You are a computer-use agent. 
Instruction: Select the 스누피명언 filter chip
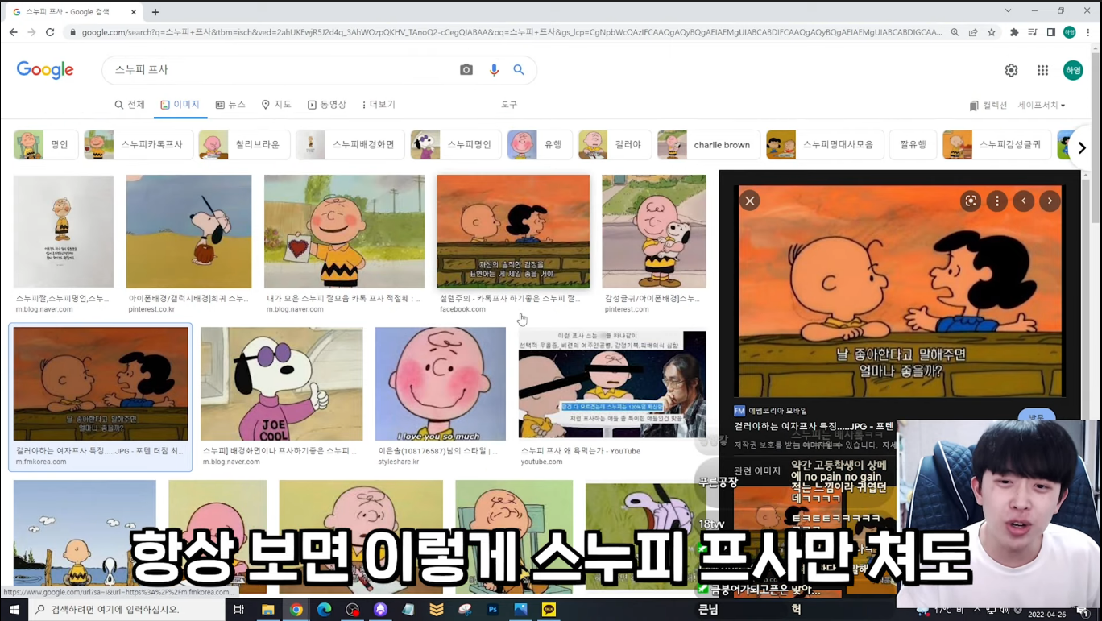(x=456, y=145)
